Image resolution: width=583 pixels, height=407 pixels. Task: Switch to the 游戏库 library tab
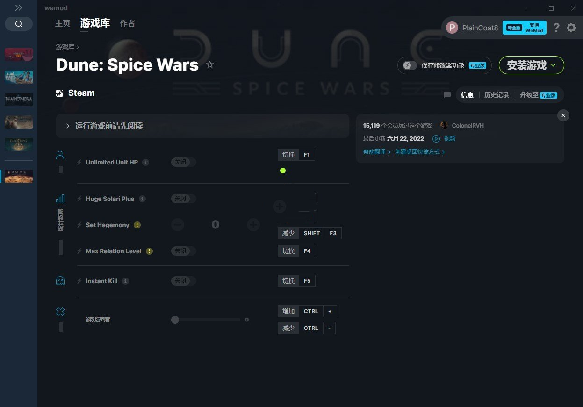(95, 23)
